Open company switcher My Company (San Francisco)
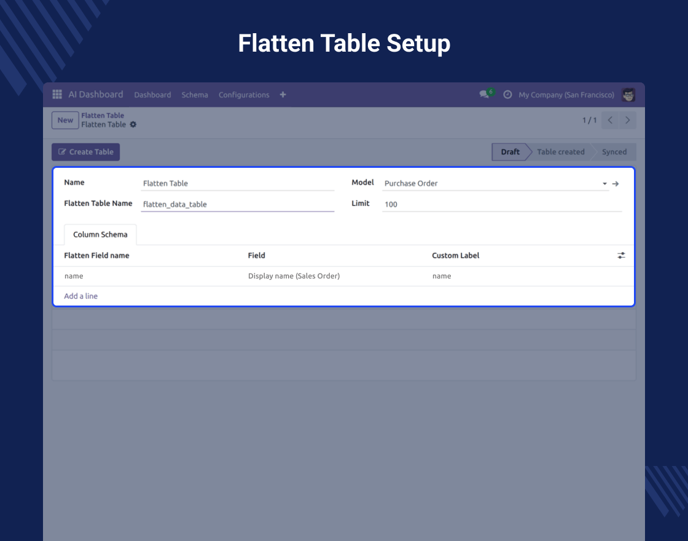This screenshot has height=541, width=688. (566, 95)
